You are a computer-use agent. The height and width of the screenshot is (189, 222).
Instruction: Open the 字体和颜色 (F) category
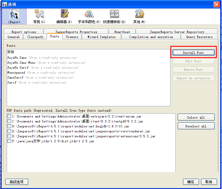tap(89, 16)
